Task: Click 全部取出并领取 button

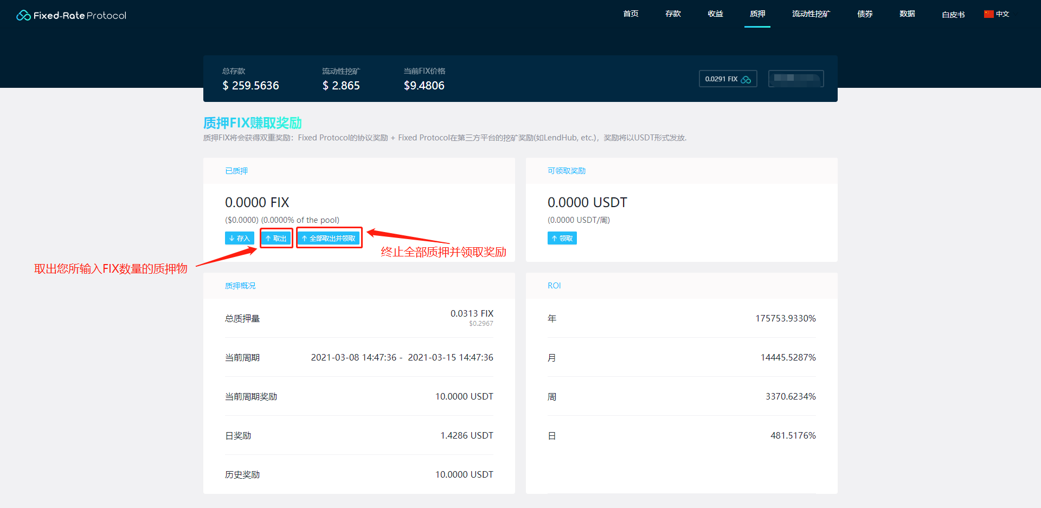Action: point(329,238)
